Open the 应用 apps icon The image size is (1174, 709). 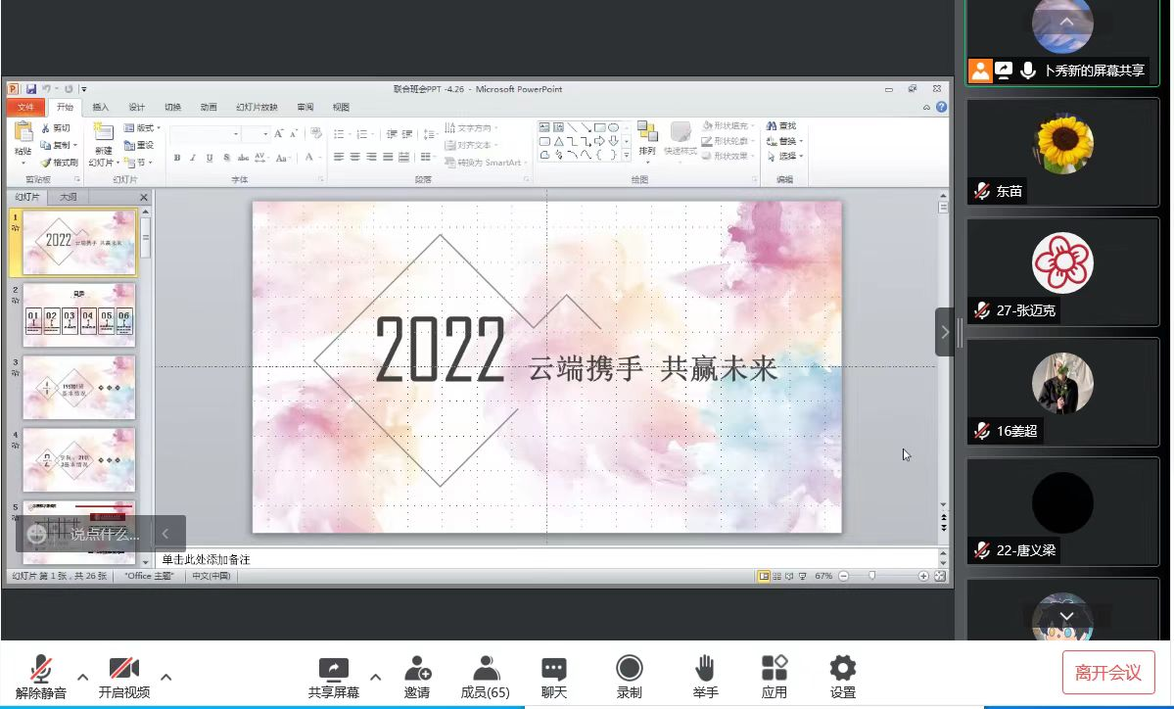pos(775,670)
